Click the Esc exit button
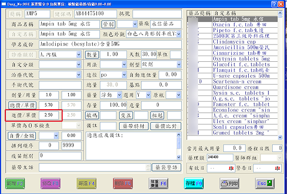The image size is (287, 194). pyautogui.click(x=265, y=183)
